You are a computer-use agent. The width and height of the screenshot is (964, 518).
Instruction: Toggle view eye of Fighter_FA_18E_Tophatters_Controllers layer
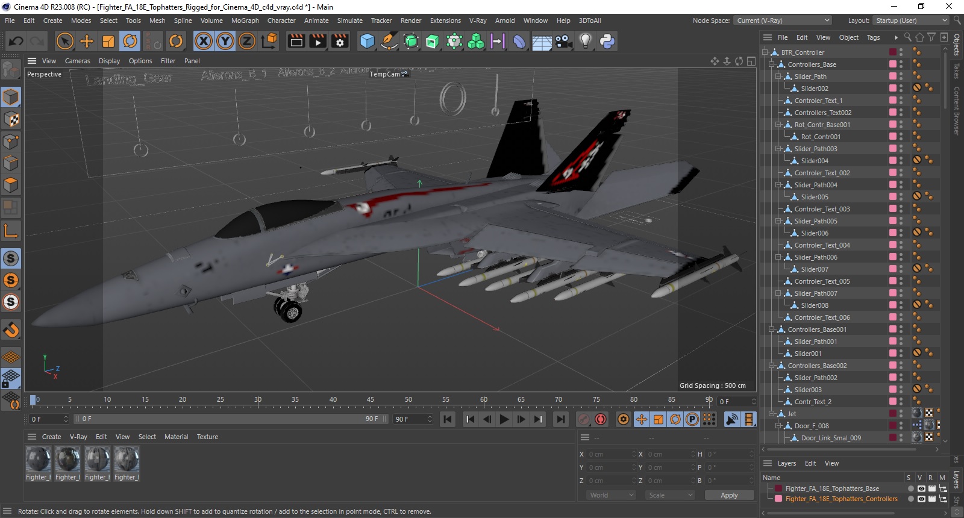(x=921, y=499)
